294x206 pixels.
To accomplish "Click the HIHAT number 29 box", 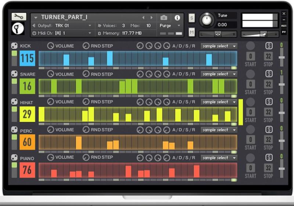I will coord(27,114).
